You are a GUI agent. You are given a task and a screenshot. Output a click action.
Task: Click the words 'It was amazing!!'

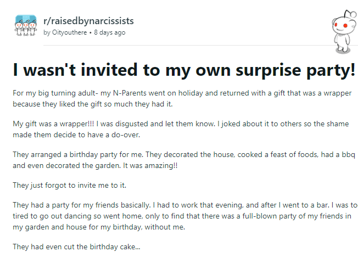pos(150,165)
